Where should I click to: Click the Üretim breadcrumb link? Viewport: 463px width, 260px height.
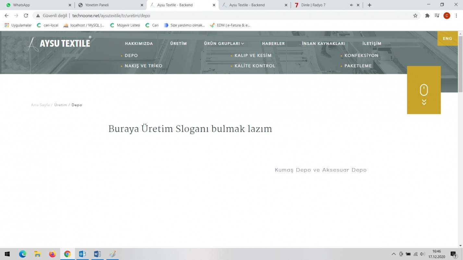[61, 105]
